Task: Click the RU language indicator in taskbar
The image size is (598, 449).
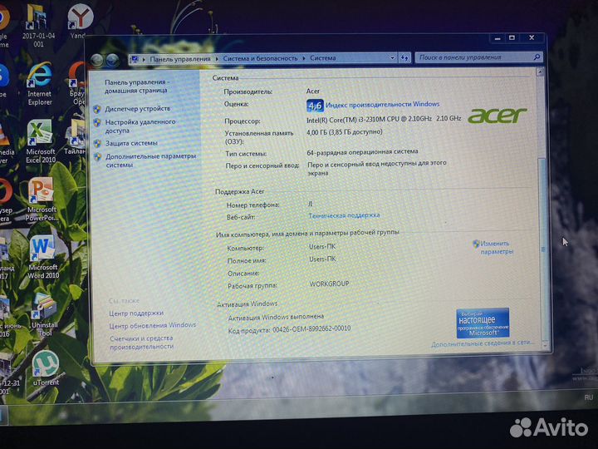Action: tap(589, 397)
